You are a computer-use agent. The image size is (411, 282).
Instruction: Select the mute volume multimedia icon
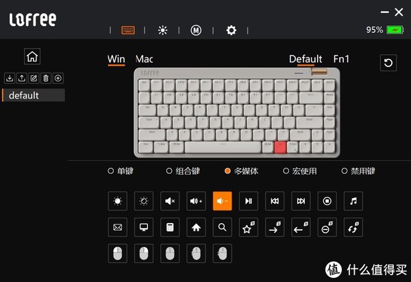[170, 201]
